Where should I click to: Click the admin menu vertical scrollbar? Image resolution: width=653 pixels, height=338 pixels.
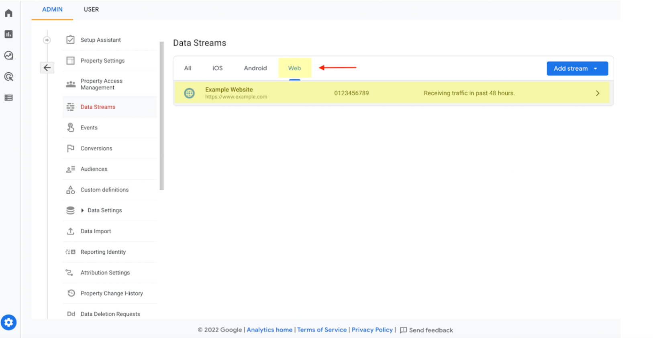(162, 116)
